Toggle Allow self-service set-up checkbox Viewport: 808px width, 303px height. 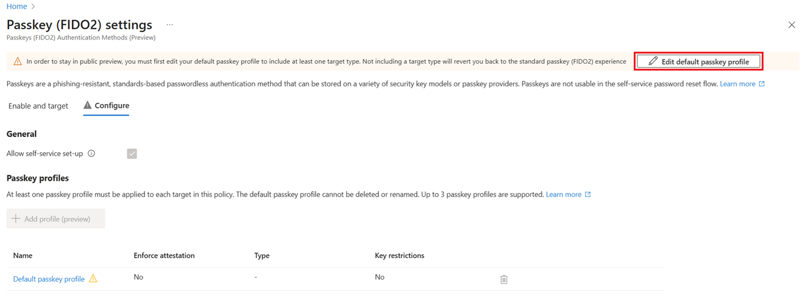pyautogui.click(x=132, y=154)
